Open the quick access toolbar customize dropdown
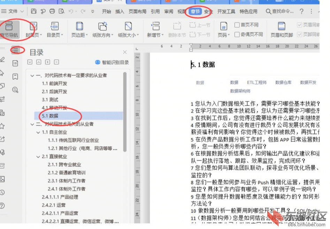Image resolution: width=330 pixels, height=229 pixels. pyautogui.click(x=93, y=11)
